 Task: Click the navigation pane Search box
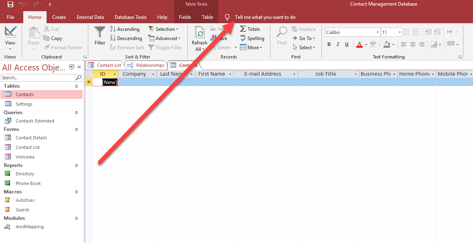pyautogui.click(x=38, y=78)
